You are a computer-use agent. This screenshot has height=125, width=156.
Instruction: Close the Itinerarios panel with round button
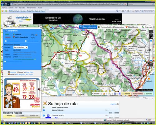pos(41,27)
